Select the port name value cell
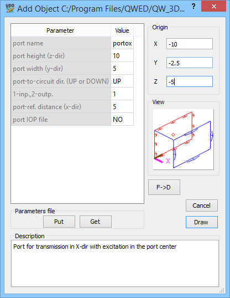Screen dimensions: 230x298 coord(122,43)
